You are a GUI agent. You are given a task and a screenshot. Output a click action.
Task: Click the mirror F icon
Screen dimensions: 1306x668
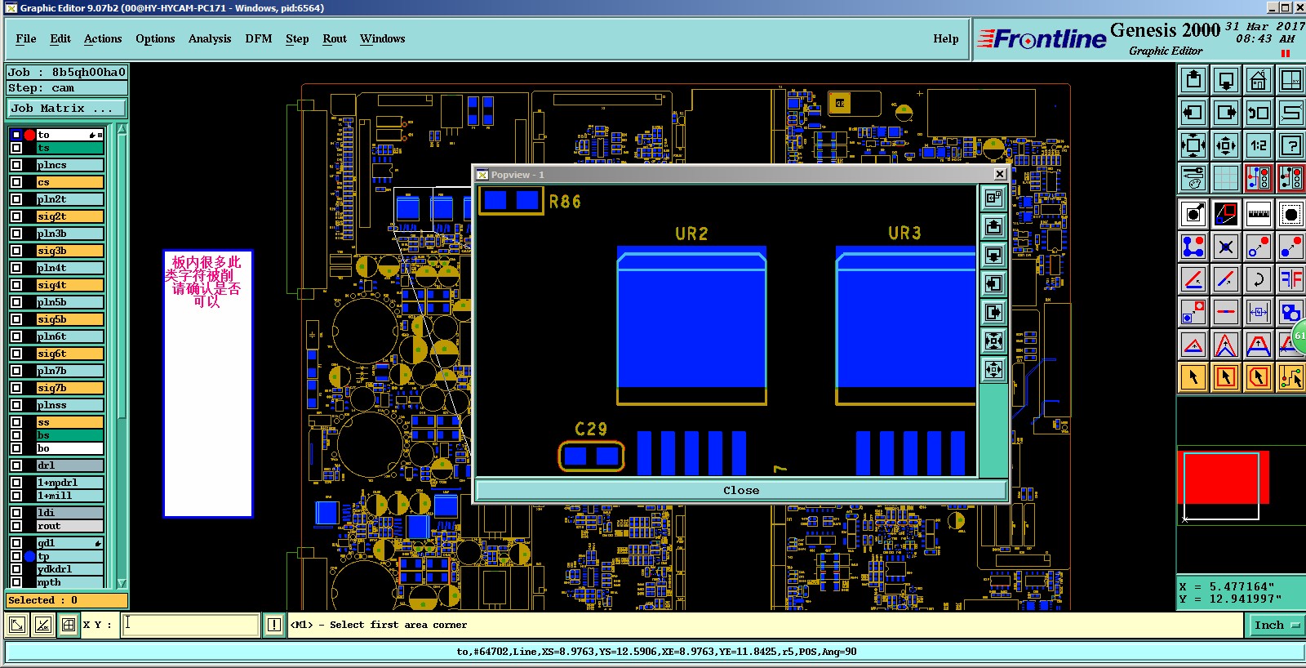click(1290, 279)
